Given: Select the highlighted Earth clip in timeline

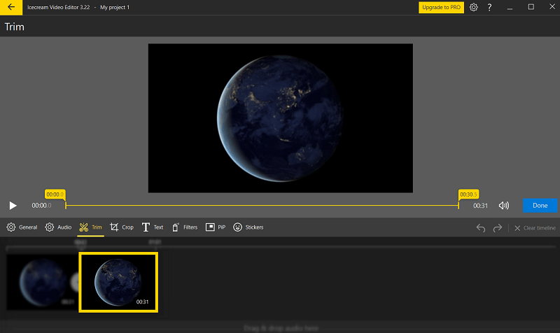Looking at the screenshot, I should [x=118, y=282].
